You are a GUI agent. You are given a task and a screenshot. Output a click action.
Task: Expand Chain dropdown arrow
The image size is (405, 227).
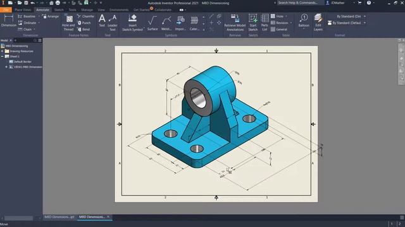(34, 30)
